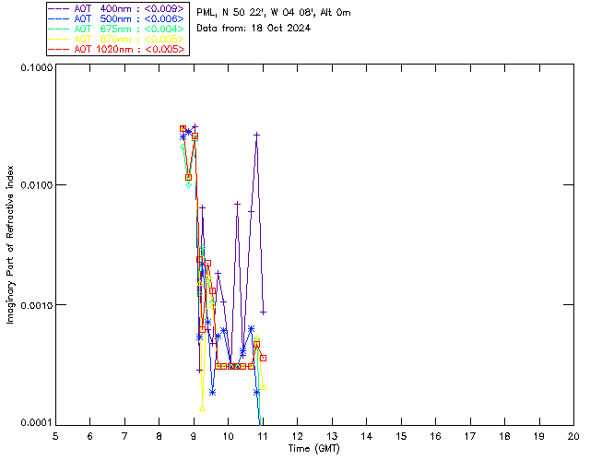Select legend text 'AOT 500nm : <0.006>'
Viewport: 590px width, 472px height.
pos(129,18)
